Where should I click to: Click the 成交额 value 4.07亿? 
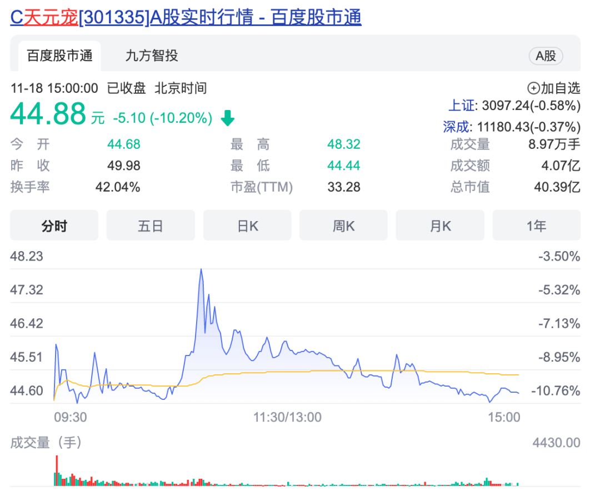[x=561, y=166]
